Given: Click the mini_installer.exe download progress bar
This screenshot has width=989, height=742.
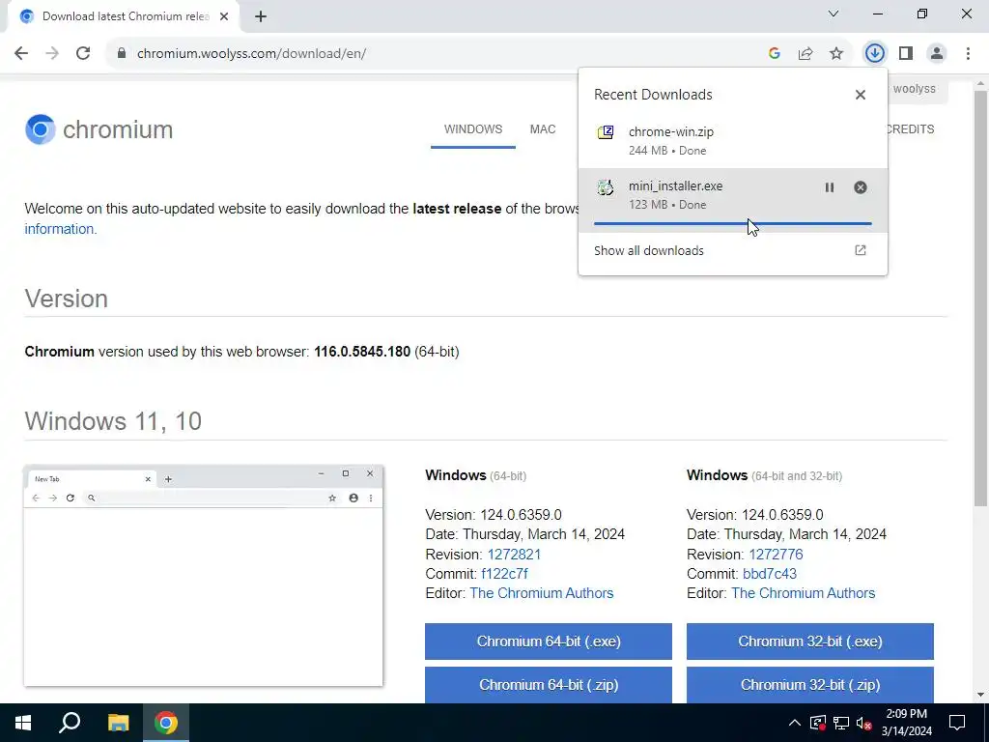Looking at the screenshot, I should click(732, 223).
